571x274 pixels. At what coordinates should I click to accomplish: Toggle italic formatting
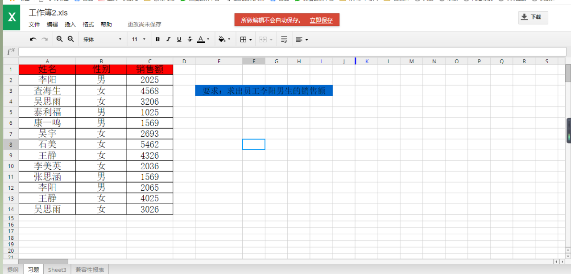coord(168,39)
